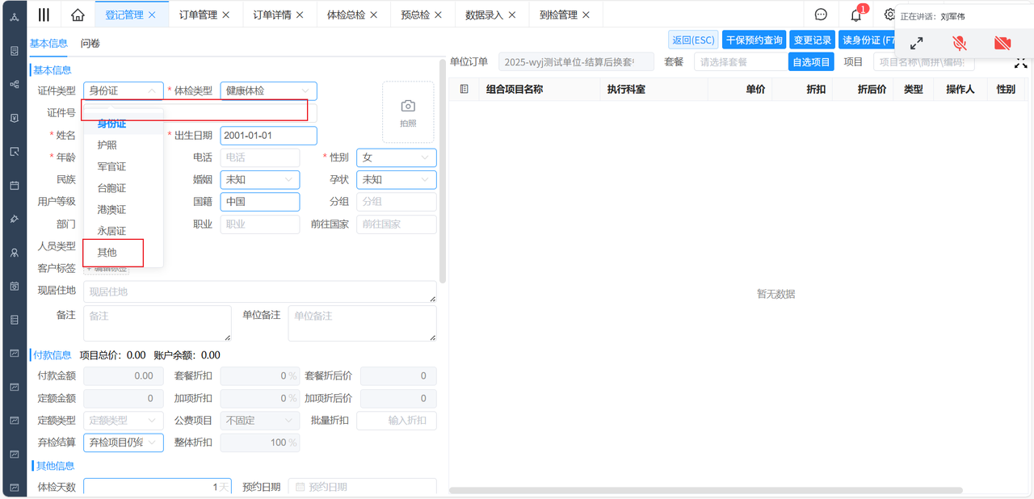Close the 订单管理 tab
Screen dimensions: 1034x499
226,15
